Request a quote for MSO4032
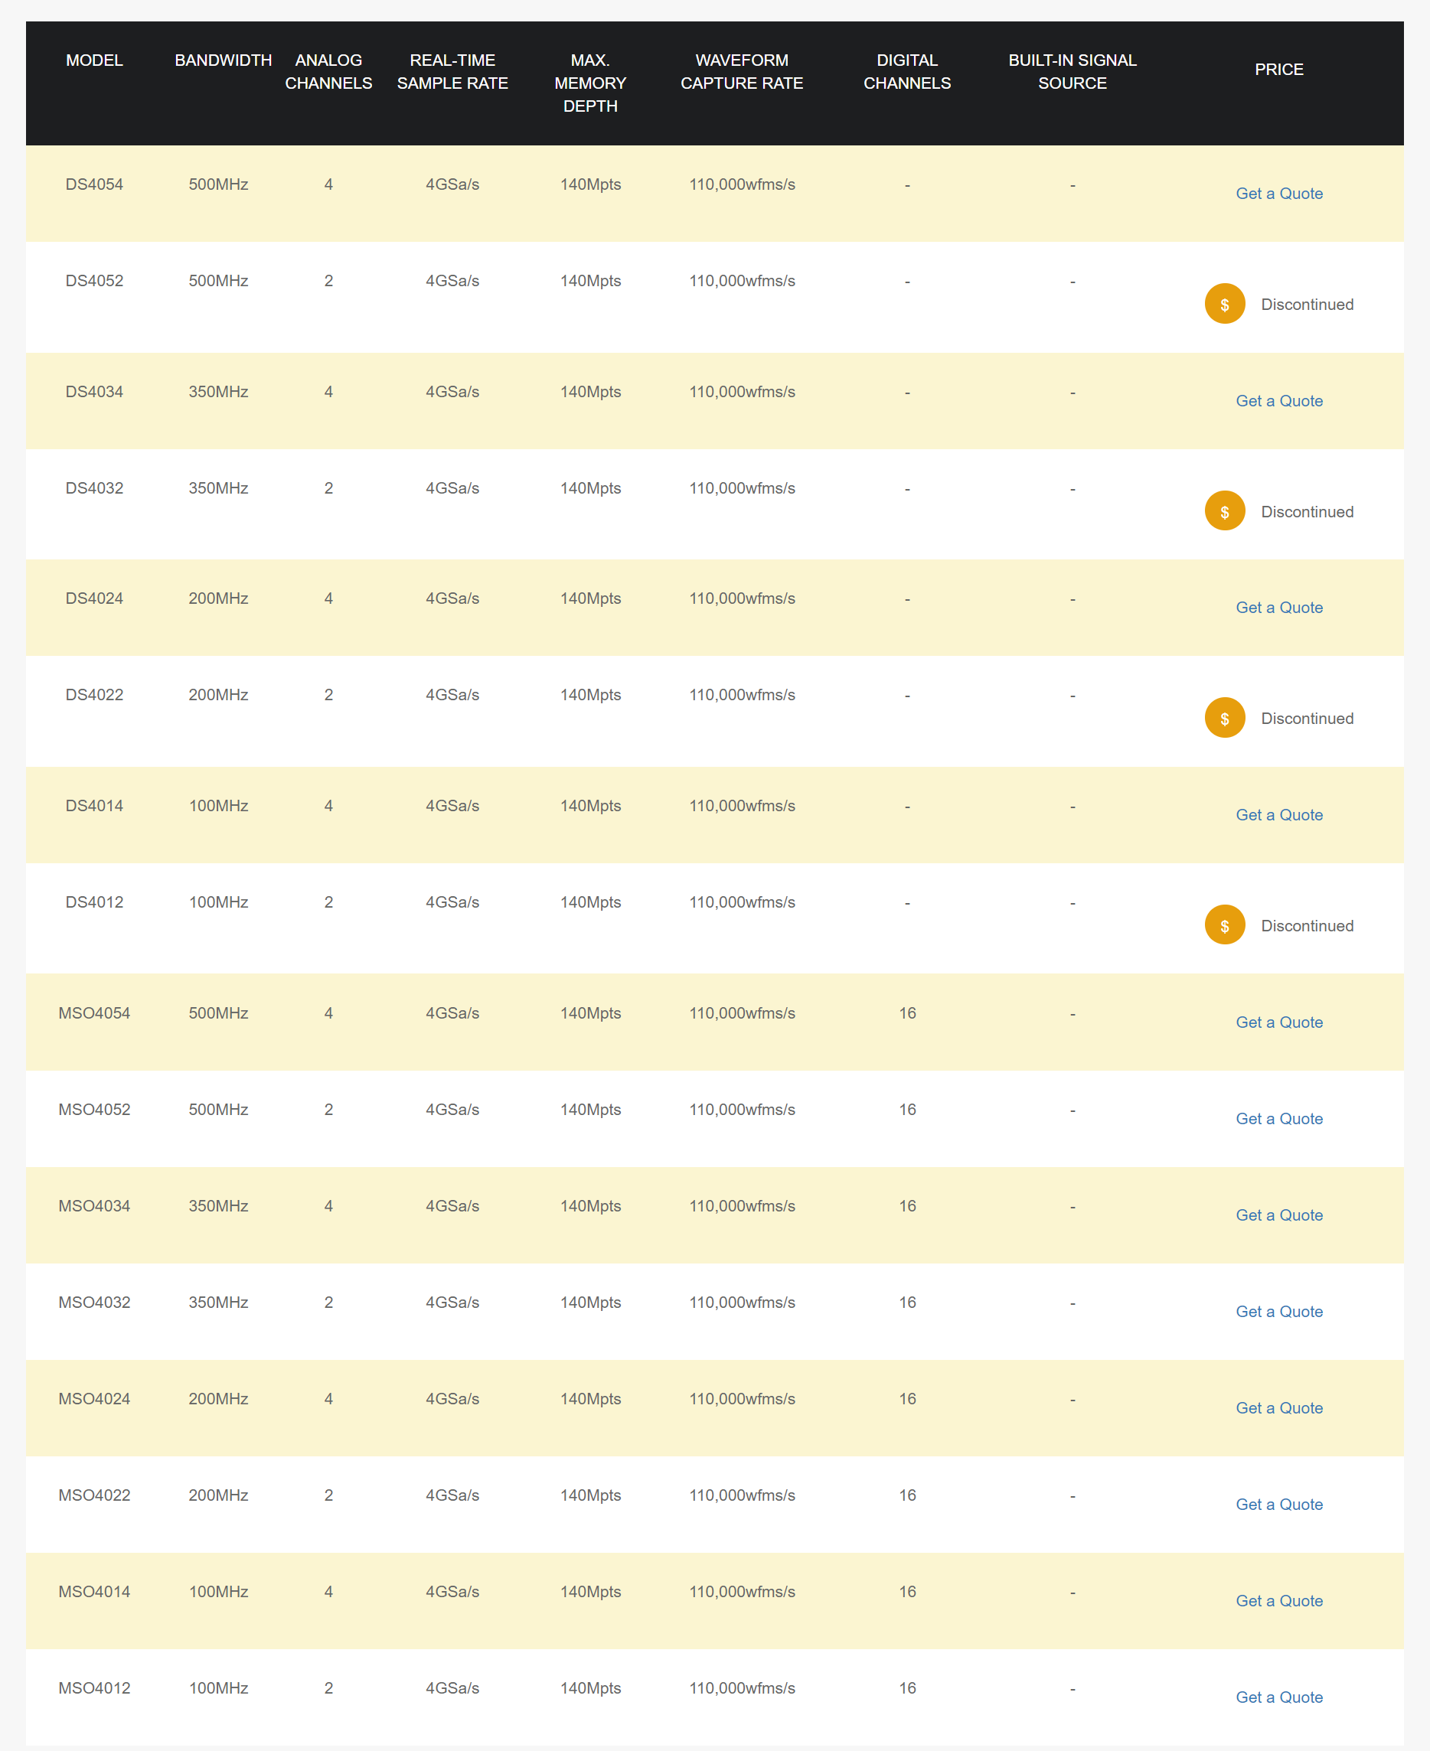This screenshot has height=1751, width=1430. [1278, 1311]
